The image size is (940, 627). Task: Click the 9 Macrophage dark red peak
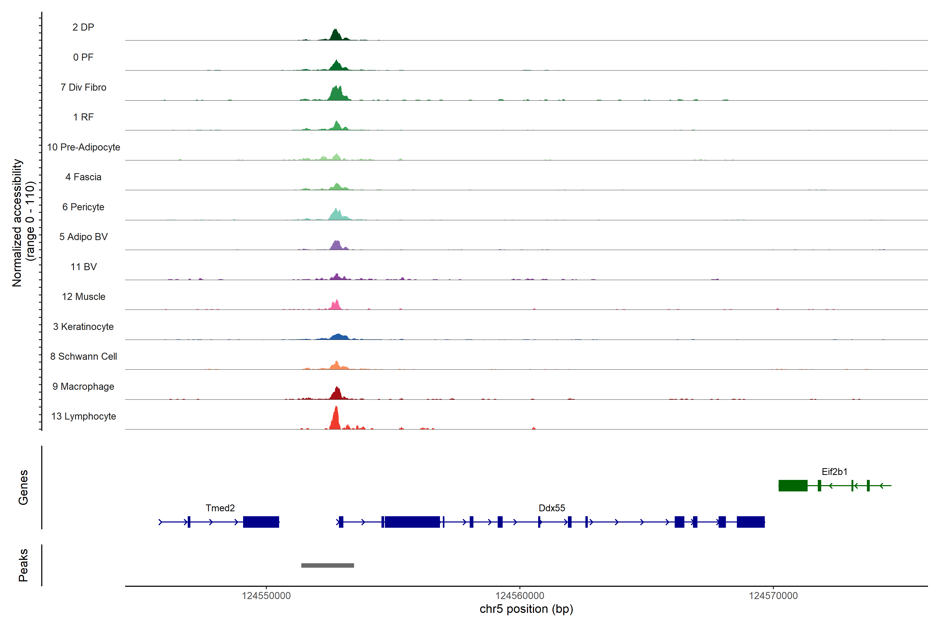[337, 394]
